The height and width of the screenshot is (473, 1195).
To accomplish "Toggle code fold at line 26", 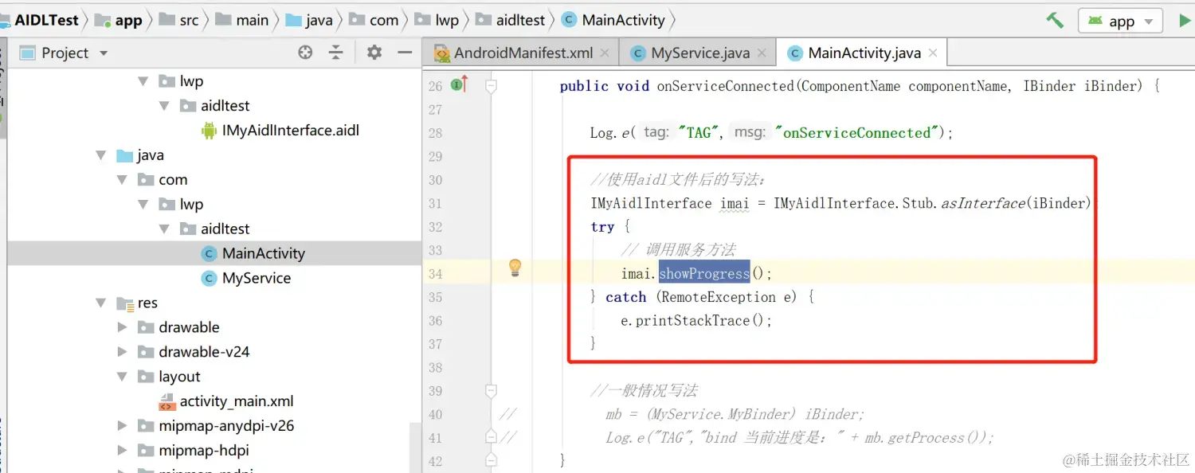I will [492, 85].
